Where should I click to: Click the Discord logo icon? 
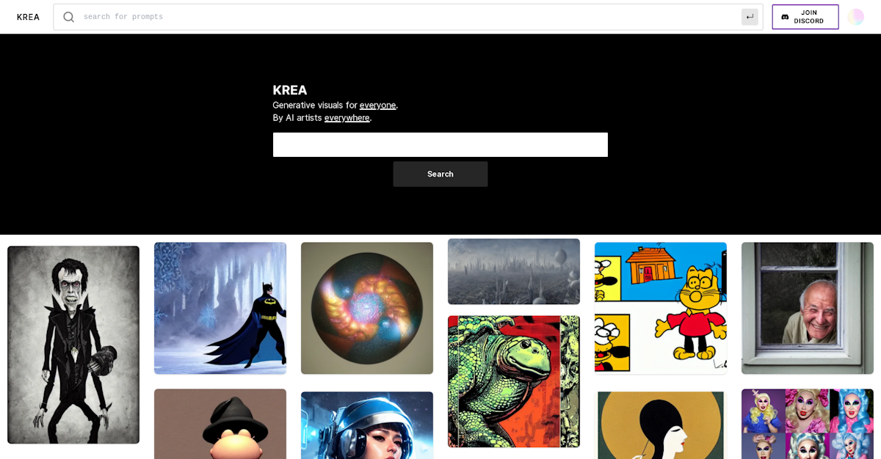(785, 17)
